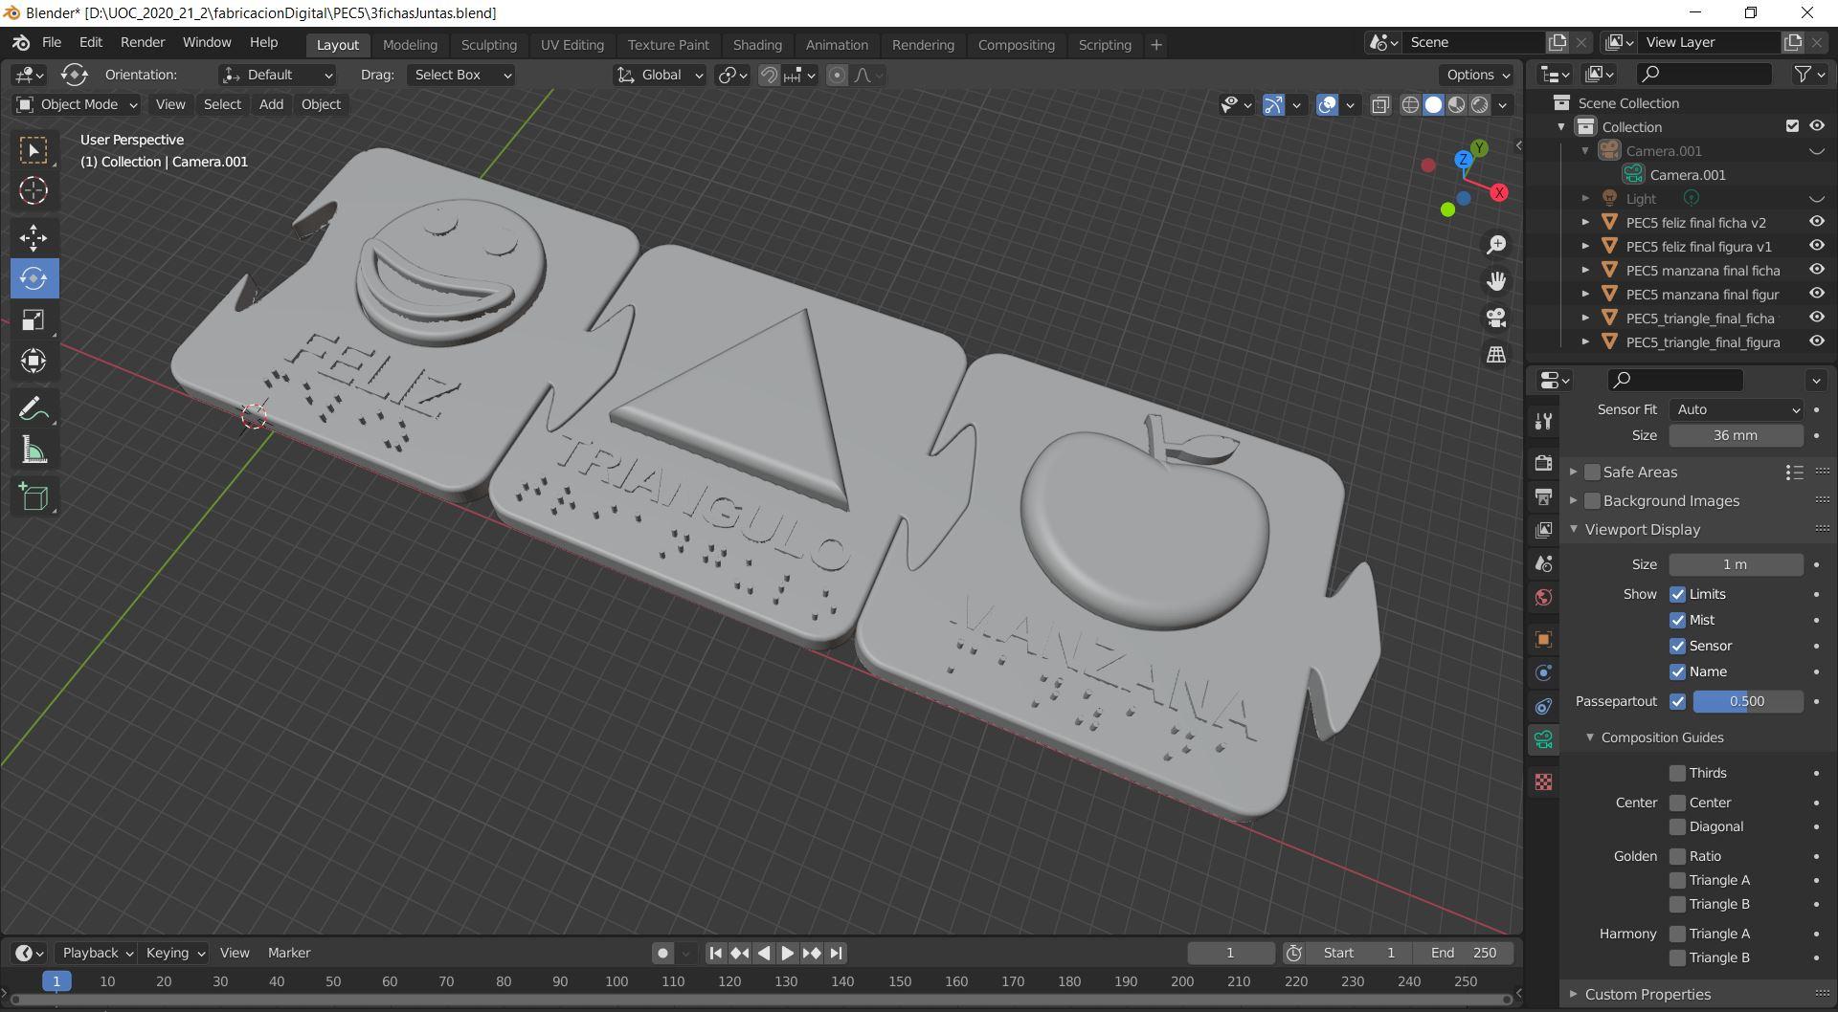The height and width of the screenshot is (1012, 1838).
Task: Click the current frame number field
Action: (1230, 953)
